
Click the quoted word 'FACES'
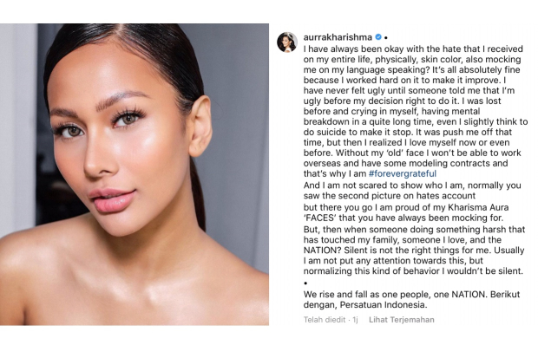318,218
